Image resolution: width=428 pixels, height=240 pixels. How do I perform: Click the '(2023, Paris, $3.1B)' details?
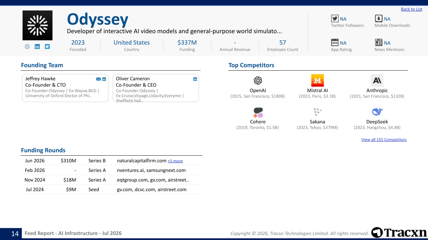click(317, 96)
